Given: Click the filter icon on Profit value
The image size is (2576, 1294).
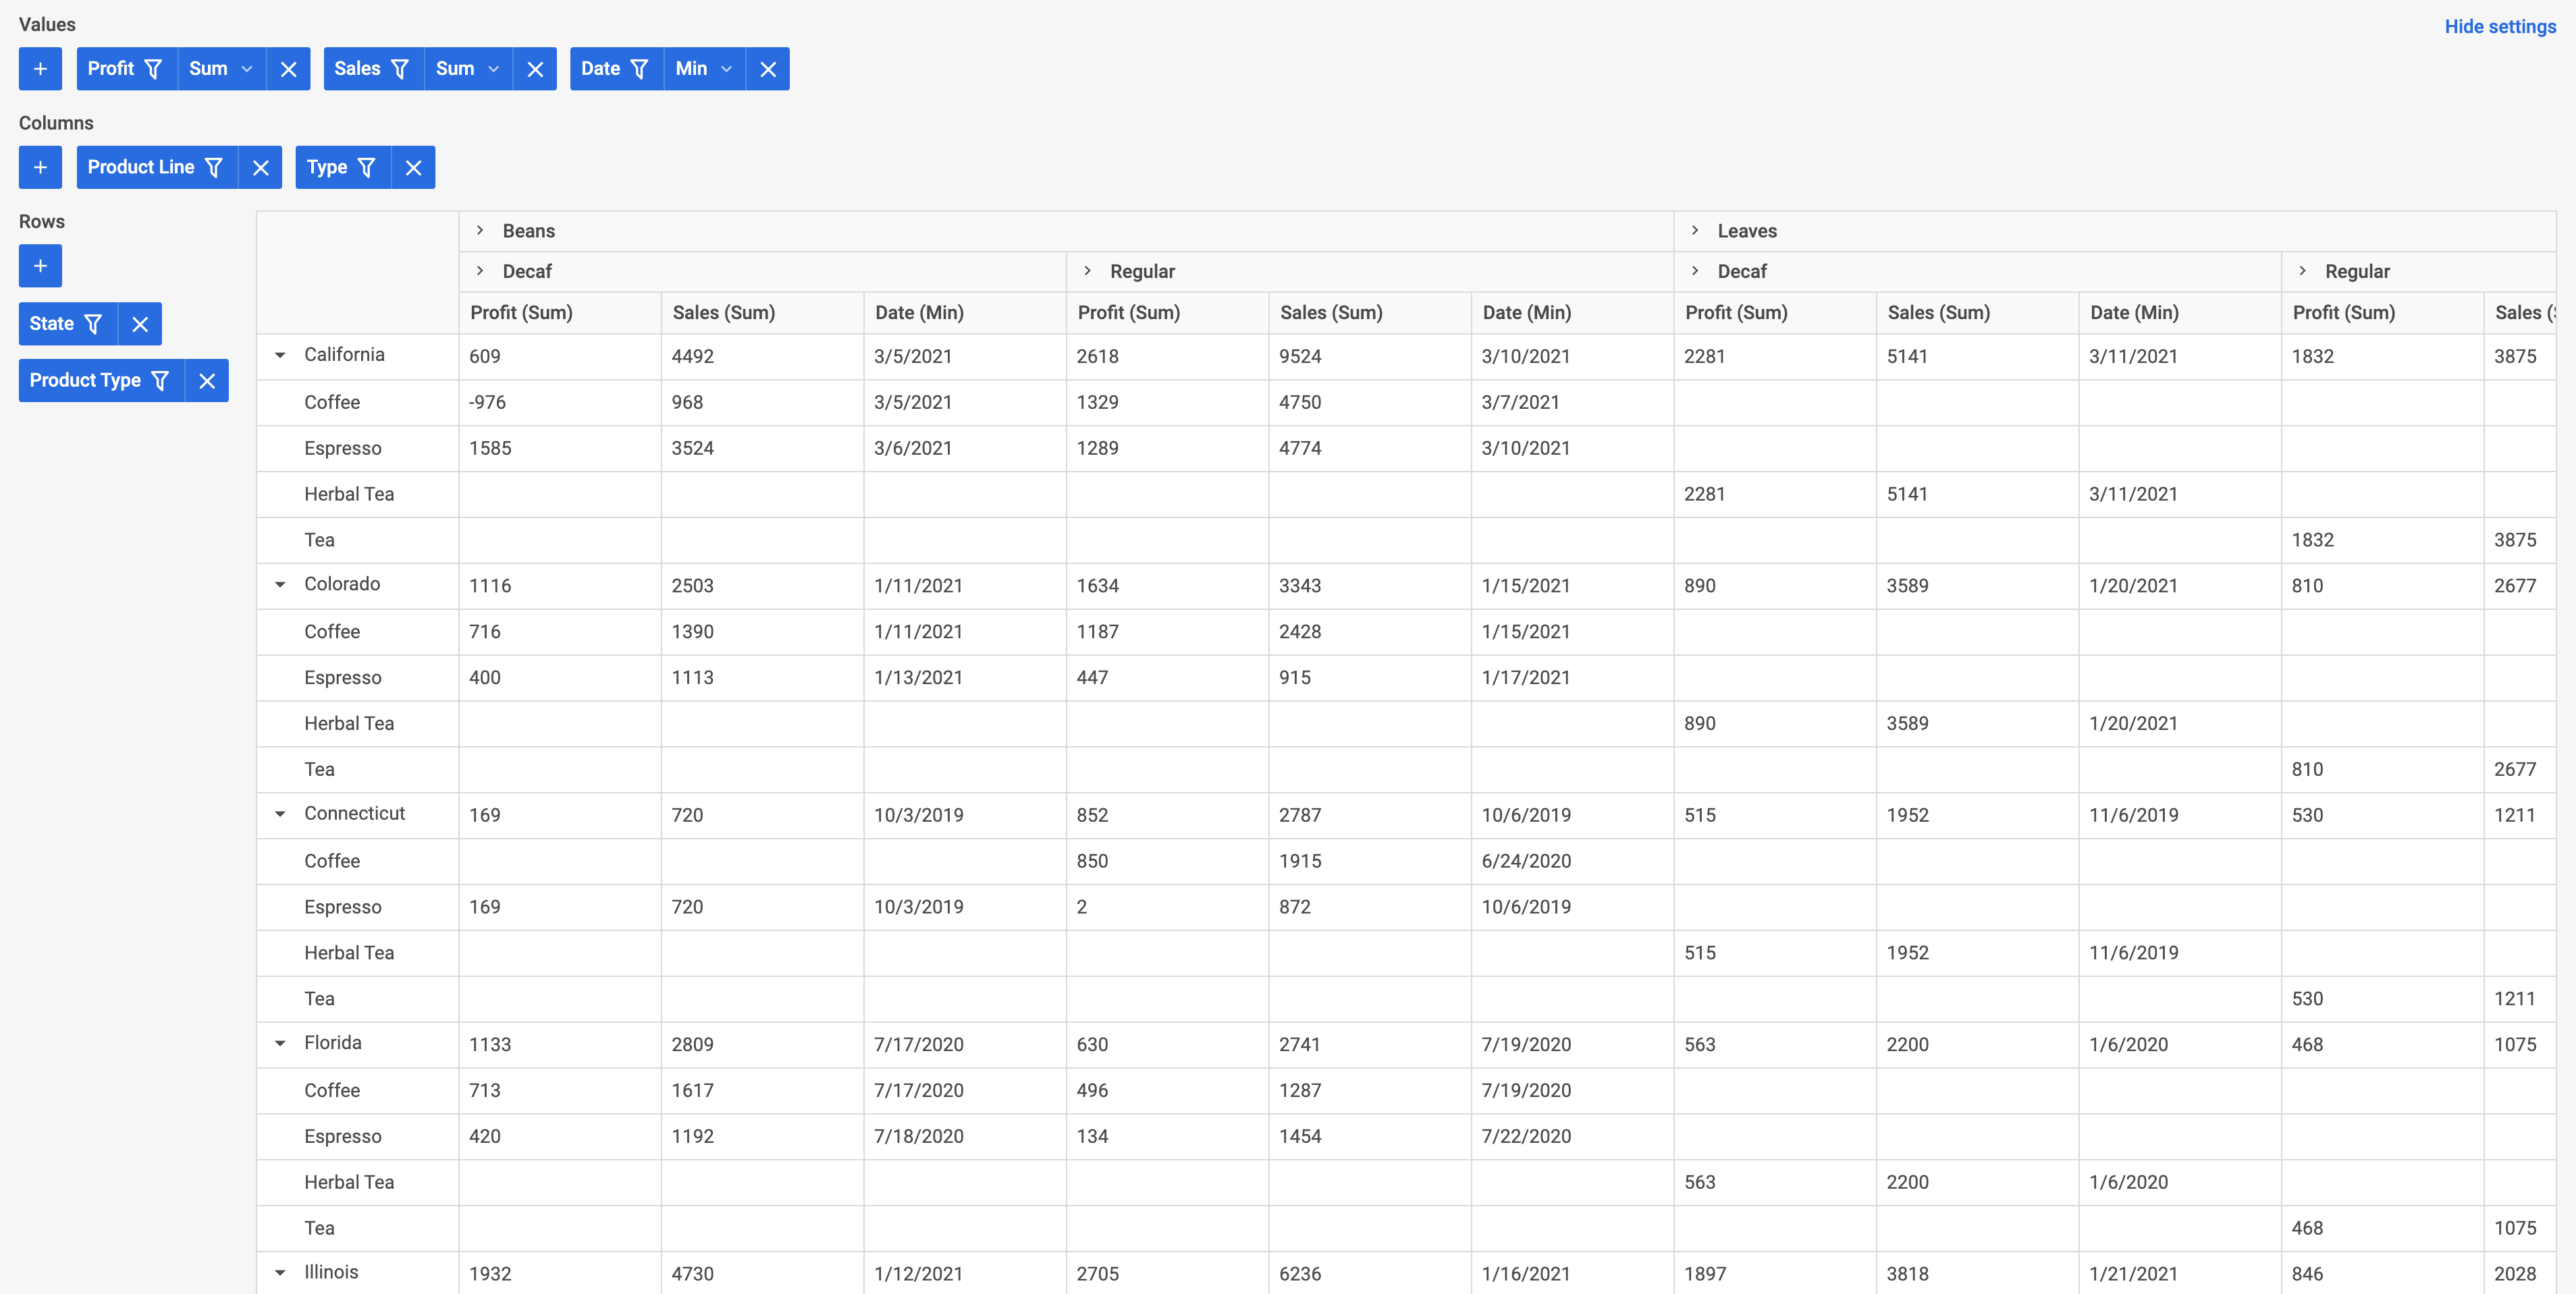Looking at the screenshot, I should click(x=153, y=69).
